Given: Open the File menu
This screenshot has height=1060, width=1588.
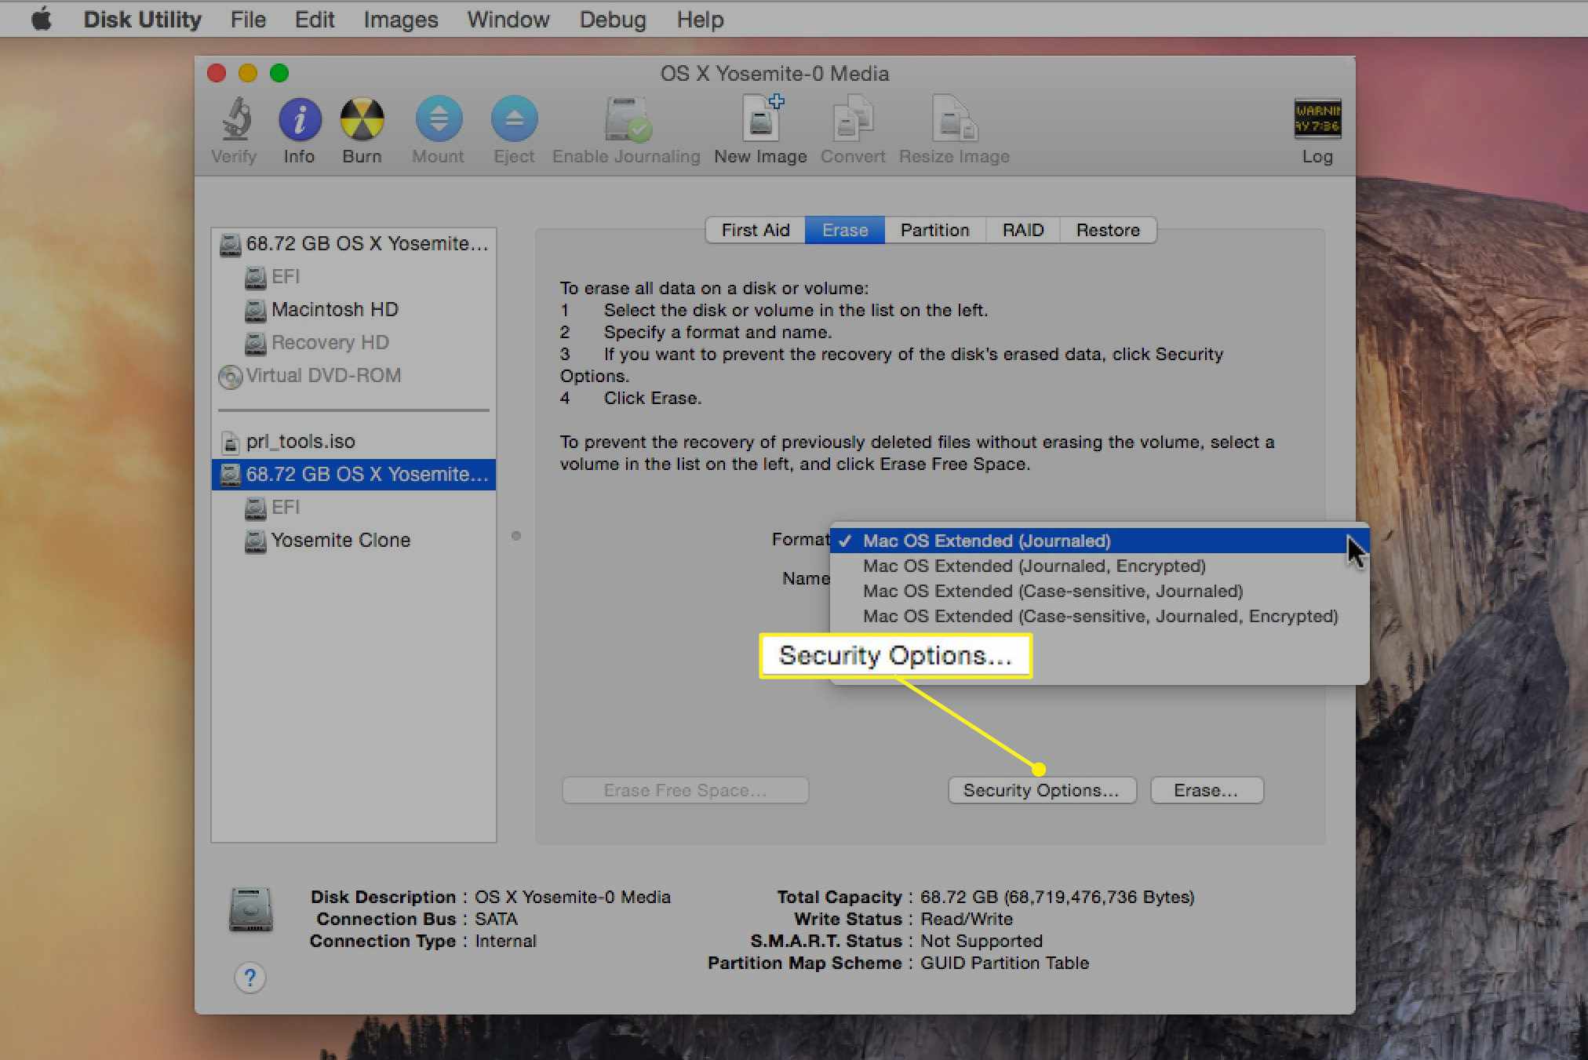Looking at the screenshot, I should 248,19.
